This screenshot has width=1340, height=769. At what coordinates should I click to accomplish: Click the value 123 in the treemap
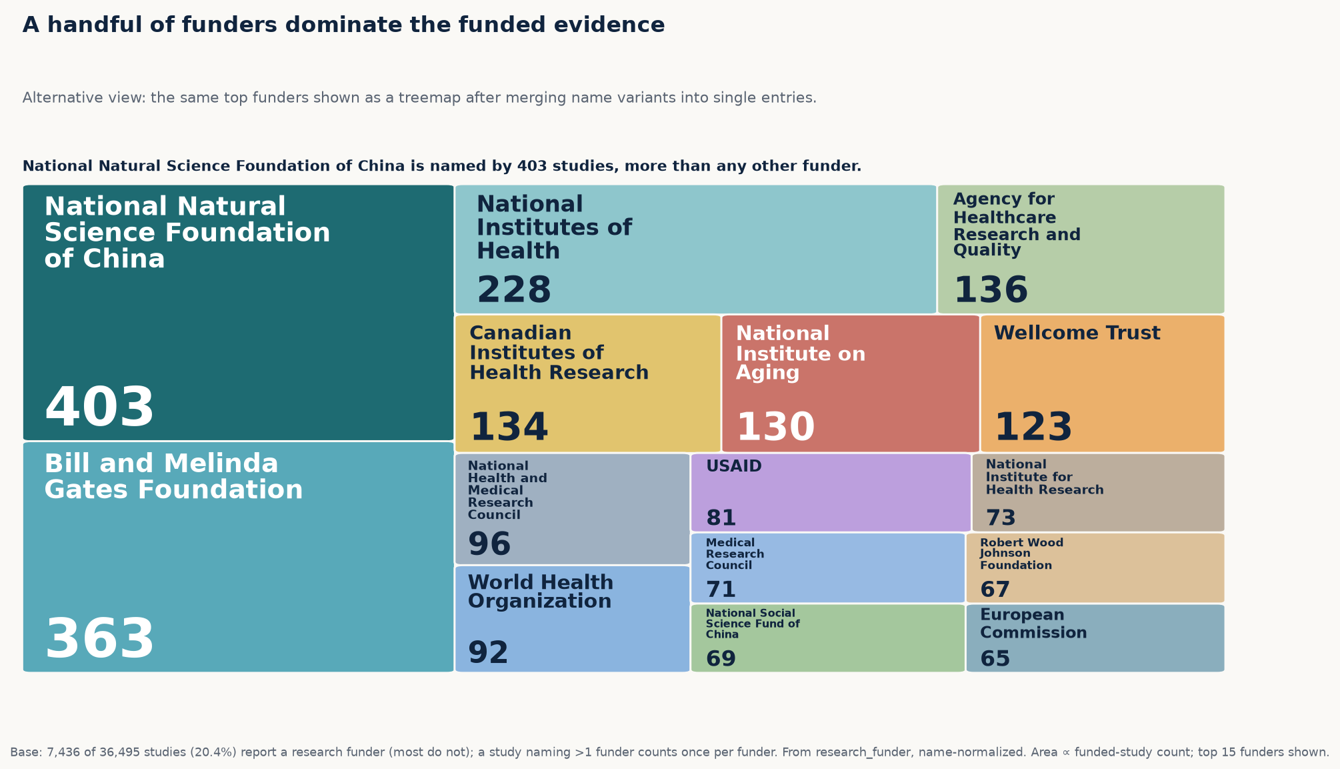(x=1033, y=427)
